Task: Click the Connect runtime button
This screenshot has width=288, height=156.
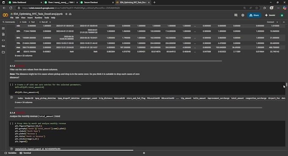Action: point(270,22)
